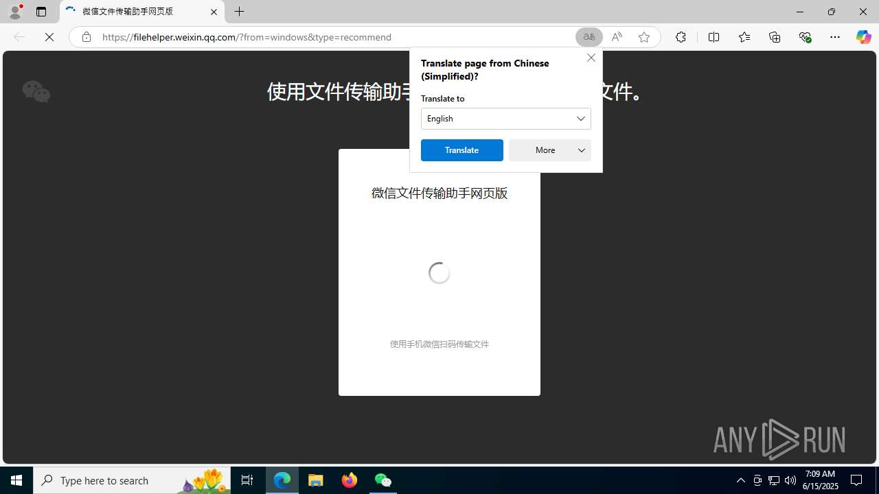
Task: Minimize the Edge window
Action: point(800,12)
